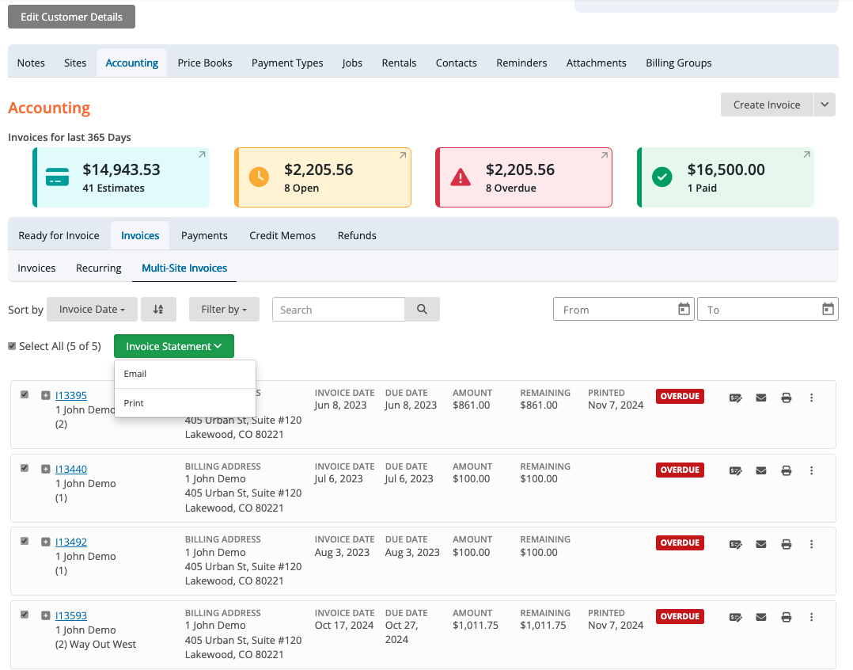Expand invoice I13492 row details
Viewport: 853px width, 670px height.
tap(46, 542)
